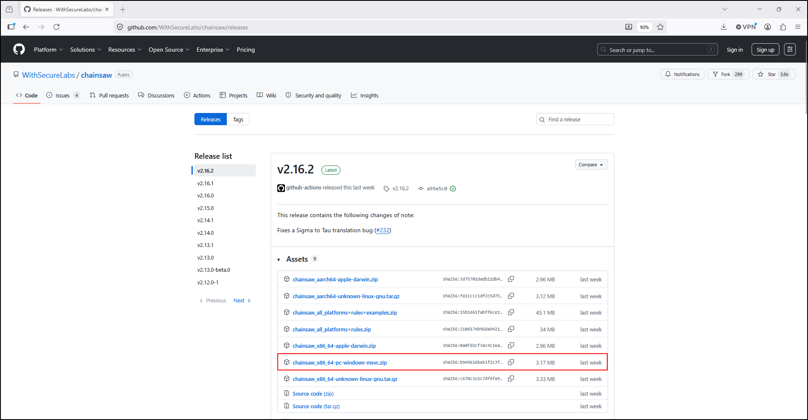Click the browser back arrow

tap(26, 27)
